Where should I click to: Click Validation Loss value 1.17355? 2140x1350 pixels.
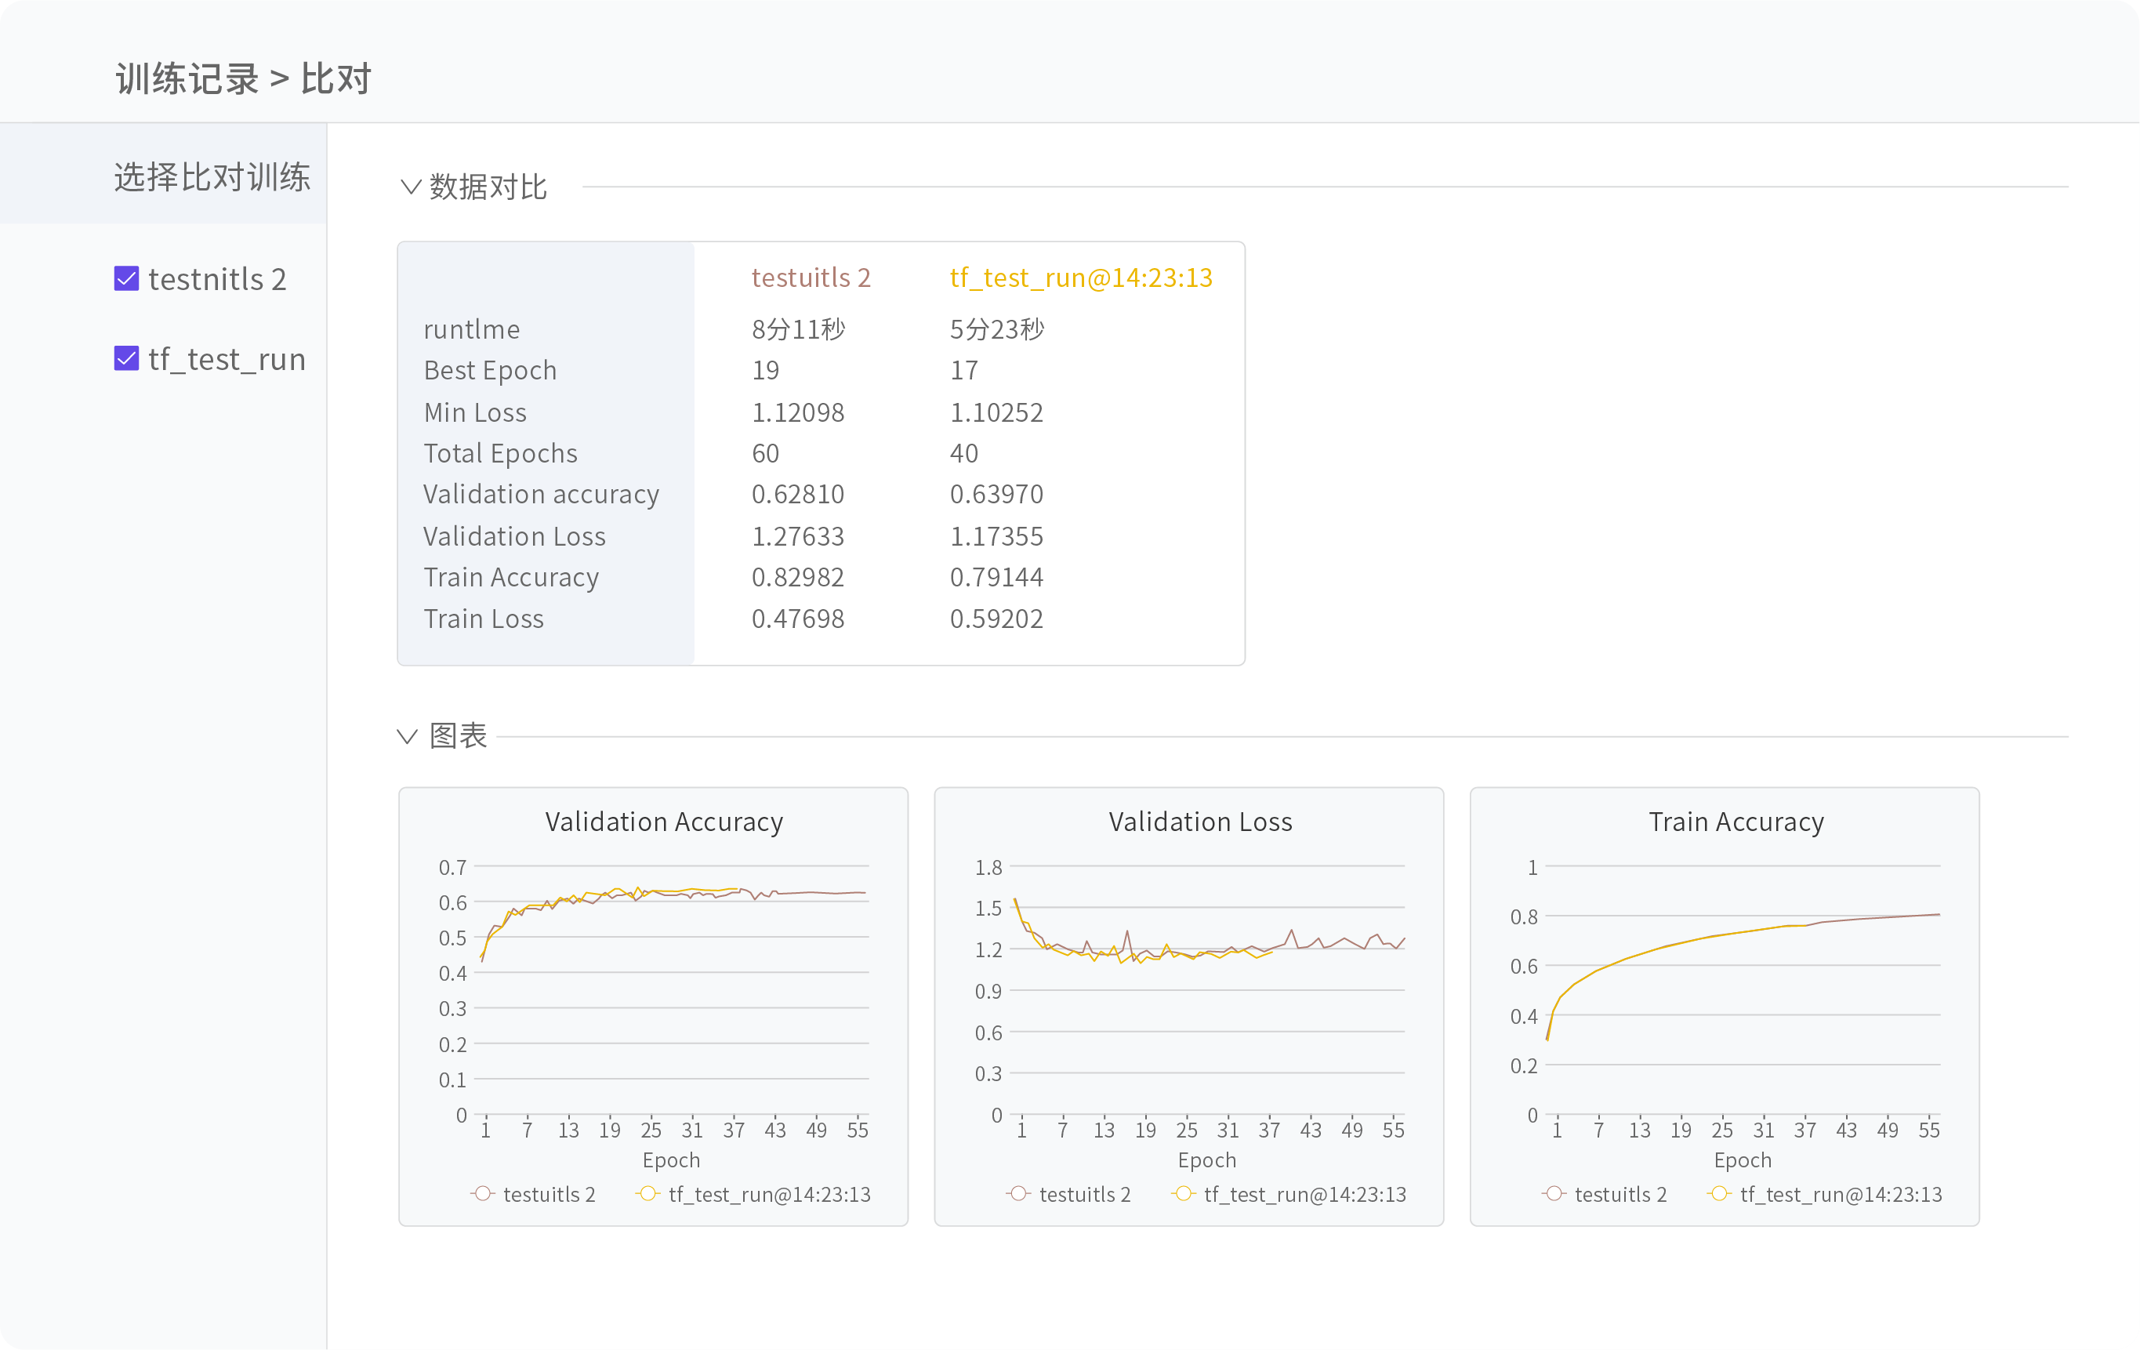tap(996, 536)
